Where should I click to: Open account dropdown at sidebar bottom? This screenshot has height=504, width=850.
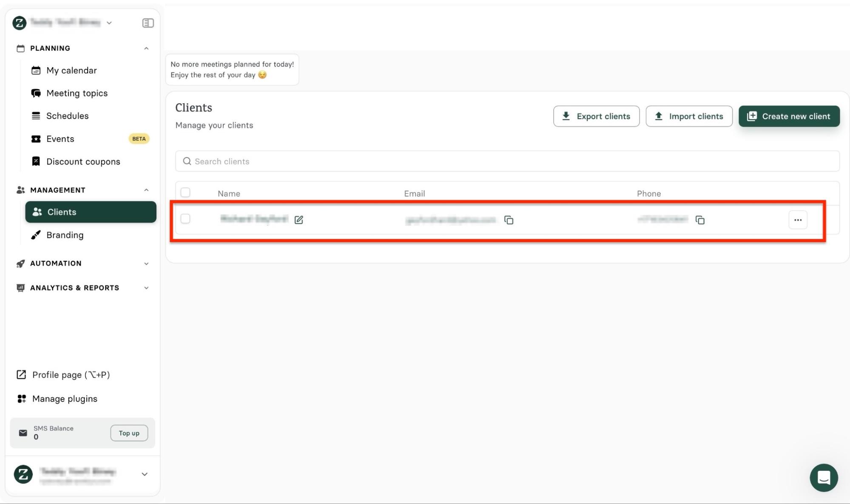[x=144, y=474]
